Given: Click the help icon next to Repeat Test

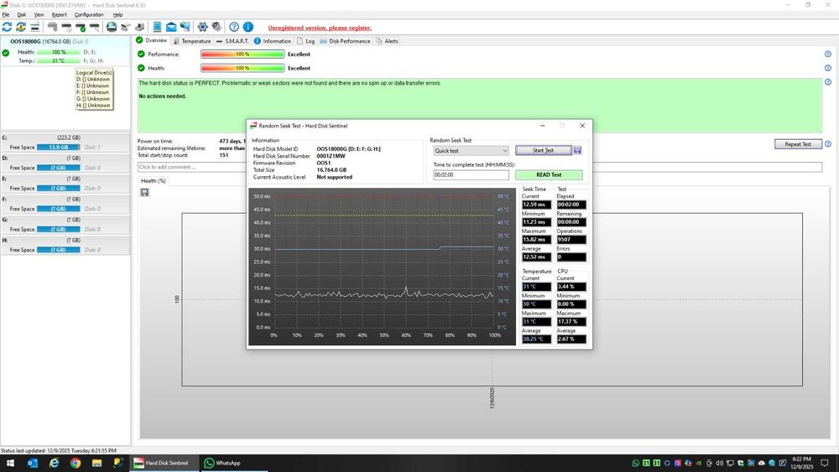Looking at the screenshot, I should pyautogui.click(x=828, y=144).
